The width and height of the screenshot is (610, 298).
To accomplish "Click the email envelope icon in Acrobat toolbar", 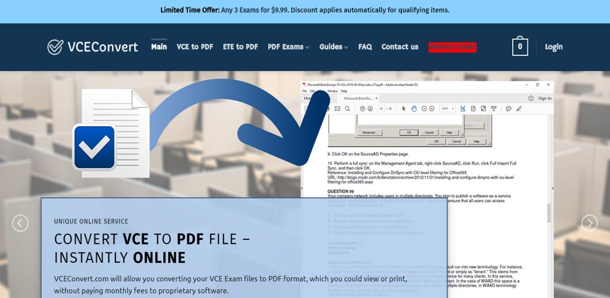I will (337, 109).
